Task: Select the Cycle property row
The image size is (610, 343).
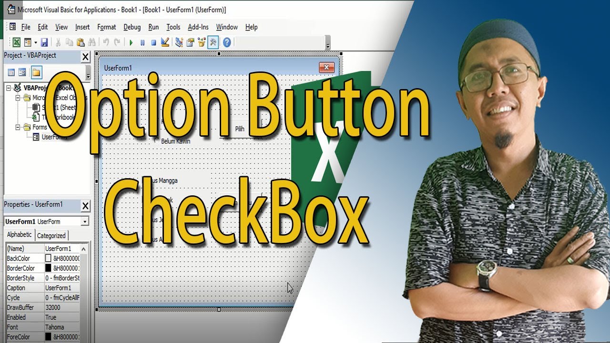Action: point(43,298)
